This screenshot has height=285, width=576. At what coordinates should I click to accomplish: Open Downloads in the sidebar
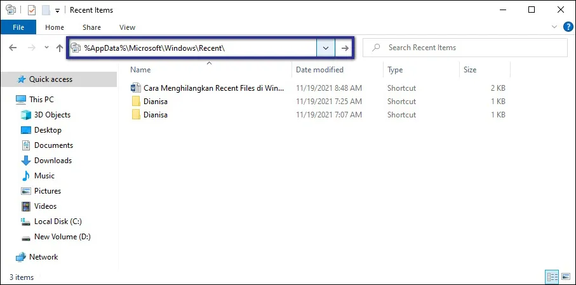pyautogui.click(x=53, y=161)
